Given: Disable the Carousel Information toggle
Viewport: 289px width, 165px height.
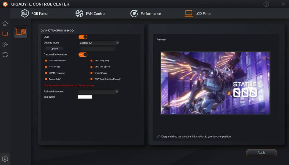Looking at the screenshot, I should (x=83, y=54).
